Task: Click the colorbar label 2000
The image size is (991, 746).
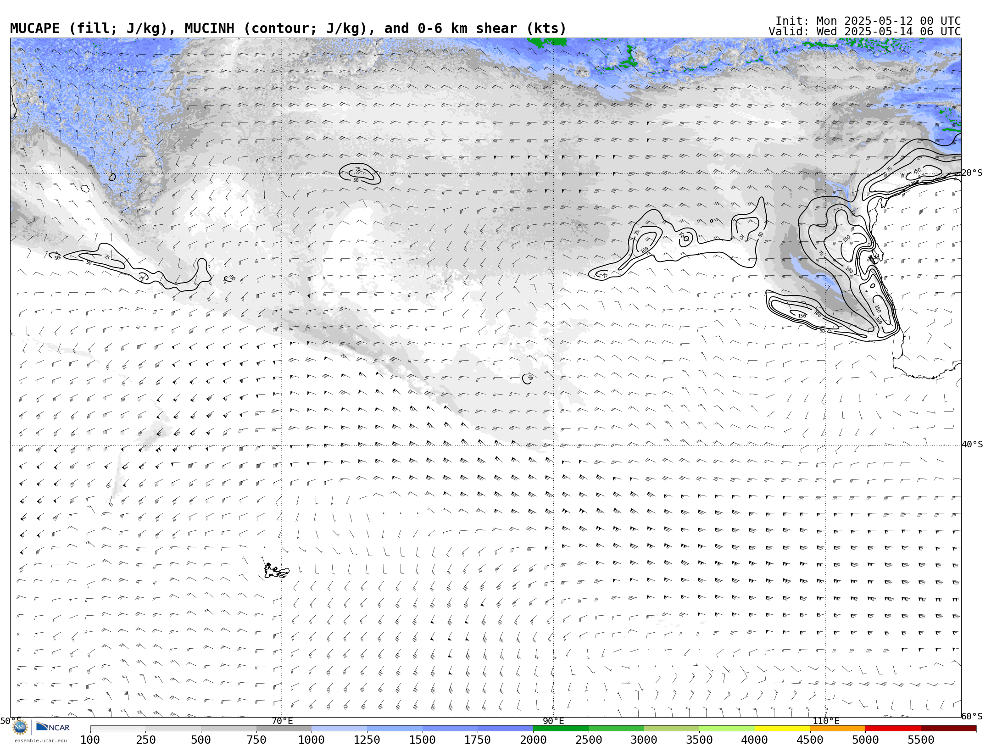Action: (533, 740)
